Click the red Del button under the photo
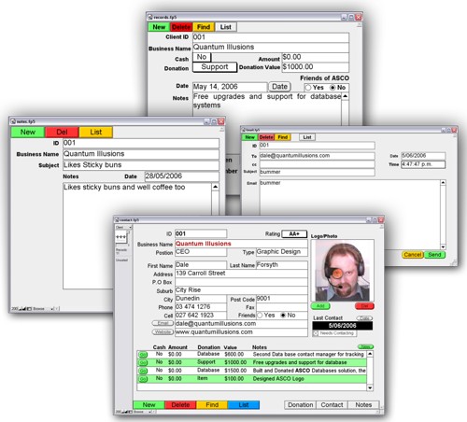 click(364, 306)
